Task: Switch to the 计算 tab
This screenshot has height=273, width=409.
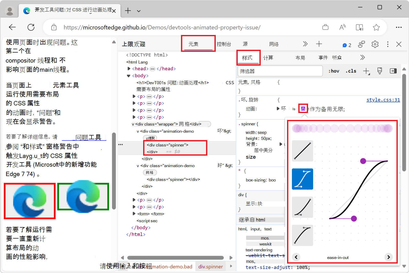Action: (268, 58)
